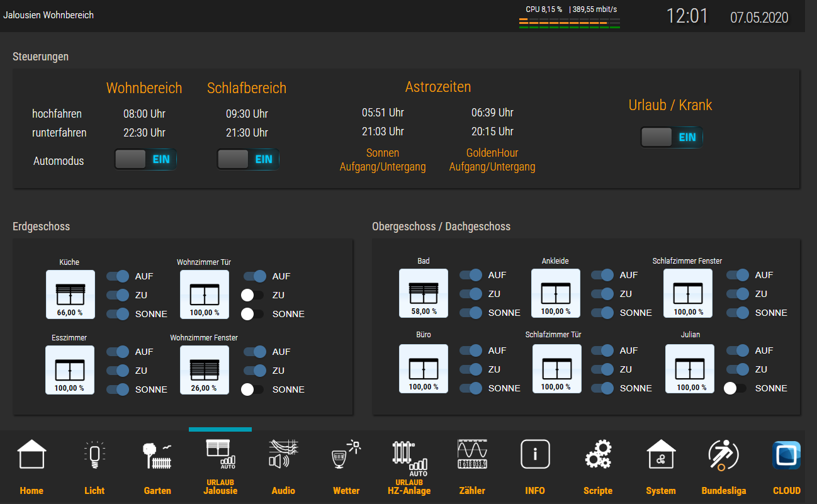Click the Esszimmer blind icon
Viewport: 817px width, 504px height.
tap(70, 370)
